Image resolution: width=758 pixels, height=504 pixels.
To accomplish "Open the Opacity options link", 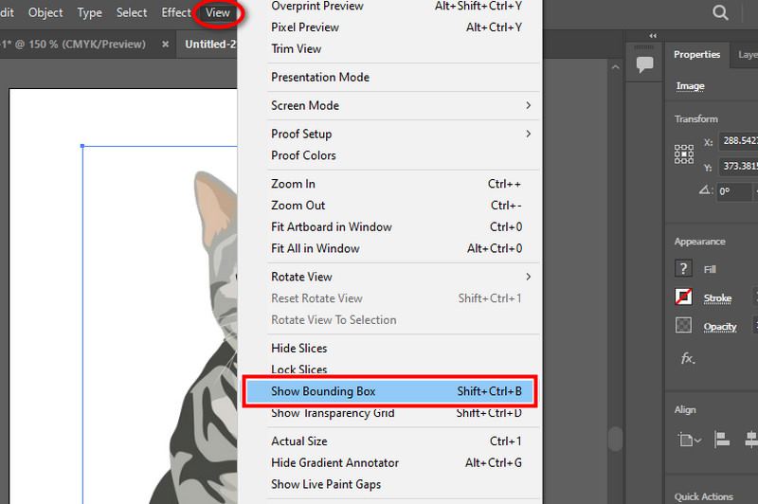I will [x=720, y=327].
